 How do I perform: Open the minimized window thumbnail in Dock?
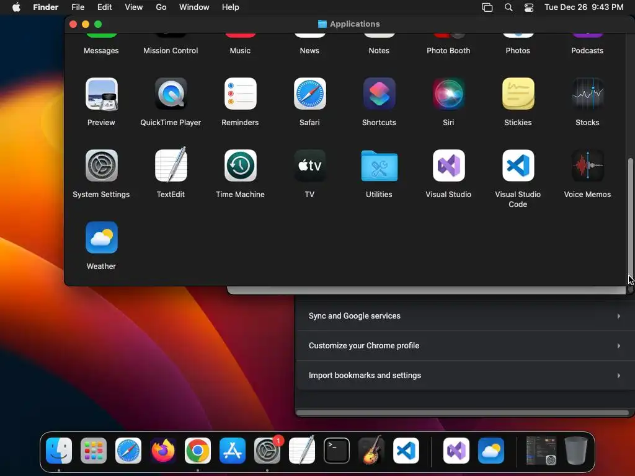541,451
